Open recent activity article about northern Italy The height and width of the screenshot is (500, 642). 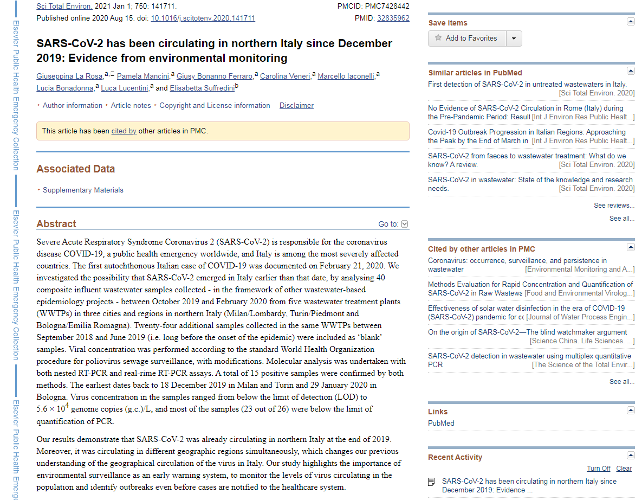tap(529, 486)
